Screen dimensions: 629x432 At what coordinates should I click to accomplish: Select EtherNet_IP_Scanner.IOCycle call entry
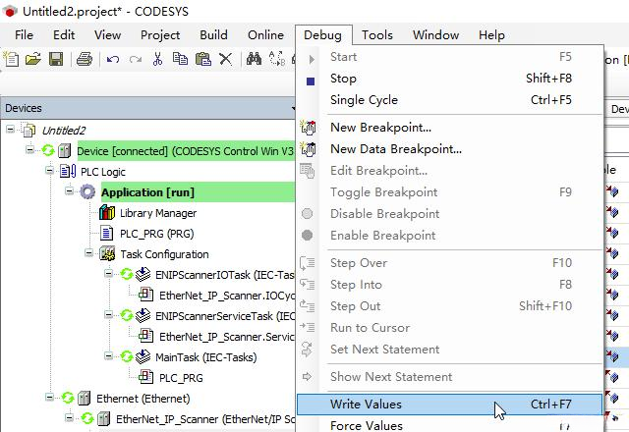(226, 296)
